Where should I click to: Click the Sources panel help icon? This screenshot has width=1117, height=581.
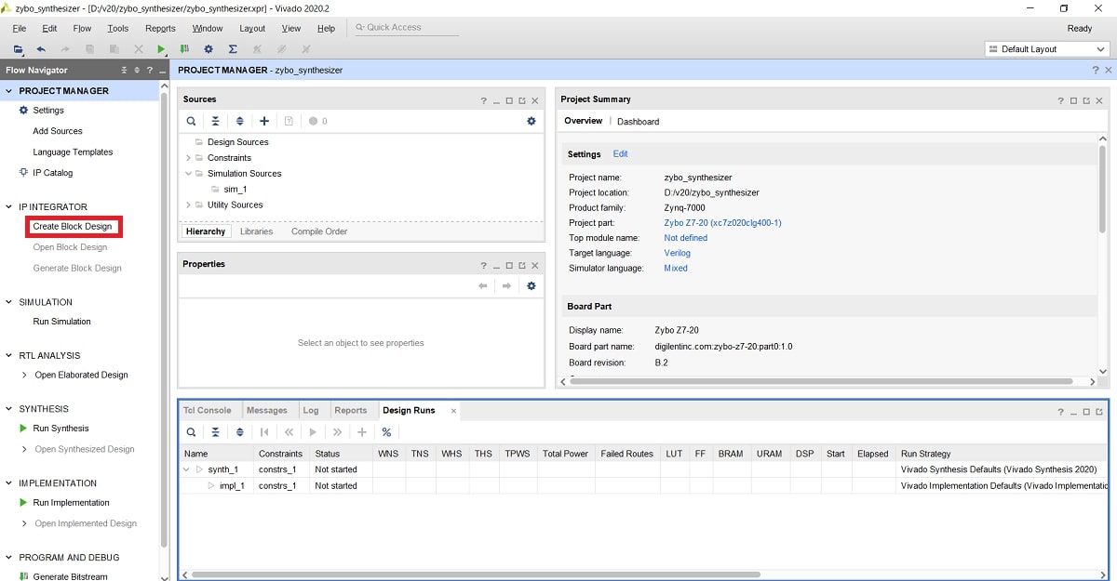484,100
